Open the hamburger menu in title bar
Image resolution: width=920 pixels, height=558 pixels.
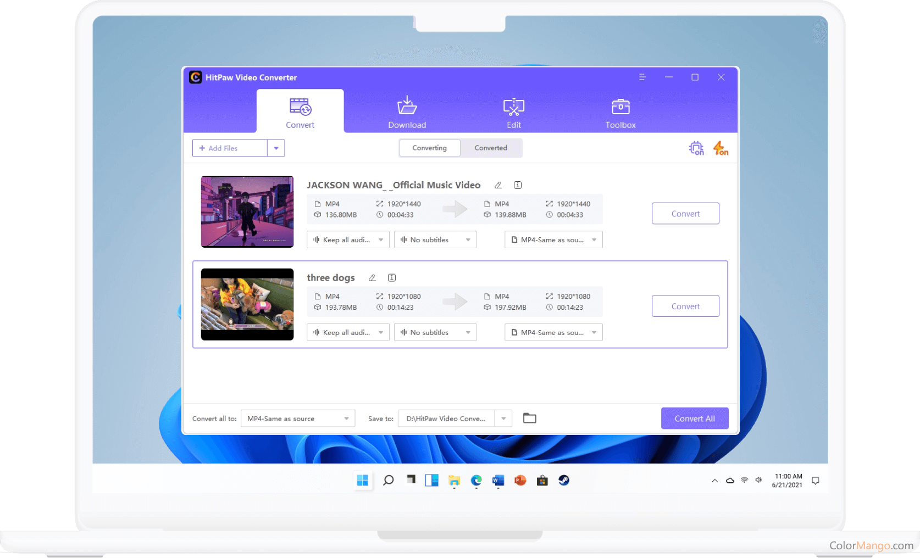(x=642, y=77)
